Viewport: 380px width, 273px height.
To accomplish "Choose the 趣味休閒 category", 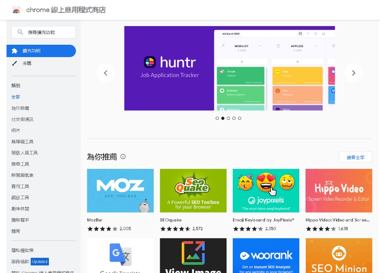I will click(x=20, y=208).
